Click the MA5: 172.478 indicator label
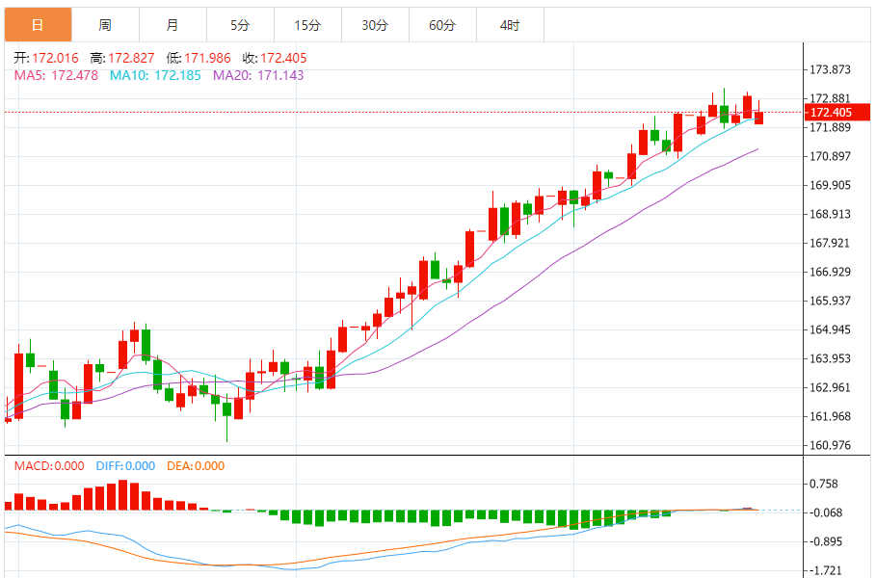 coord(56,75)
